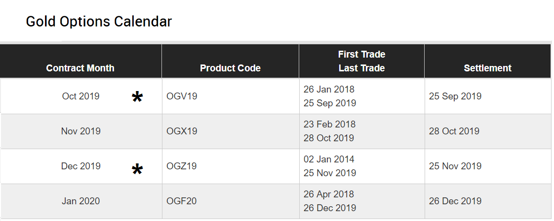Viewport: 554px width, 221px height.
Task: Click the 26 Dec 2019 settlement date
Action: [455, 201]
